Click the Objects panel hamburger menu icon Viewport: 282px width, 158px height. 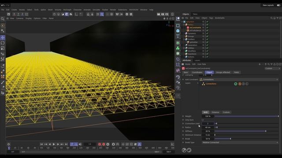(x=183, y=18)
